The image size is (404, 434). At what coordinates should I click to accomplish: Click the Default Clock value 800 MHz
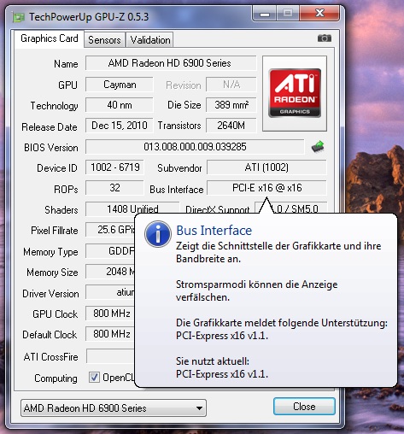(x=110, y=334)
